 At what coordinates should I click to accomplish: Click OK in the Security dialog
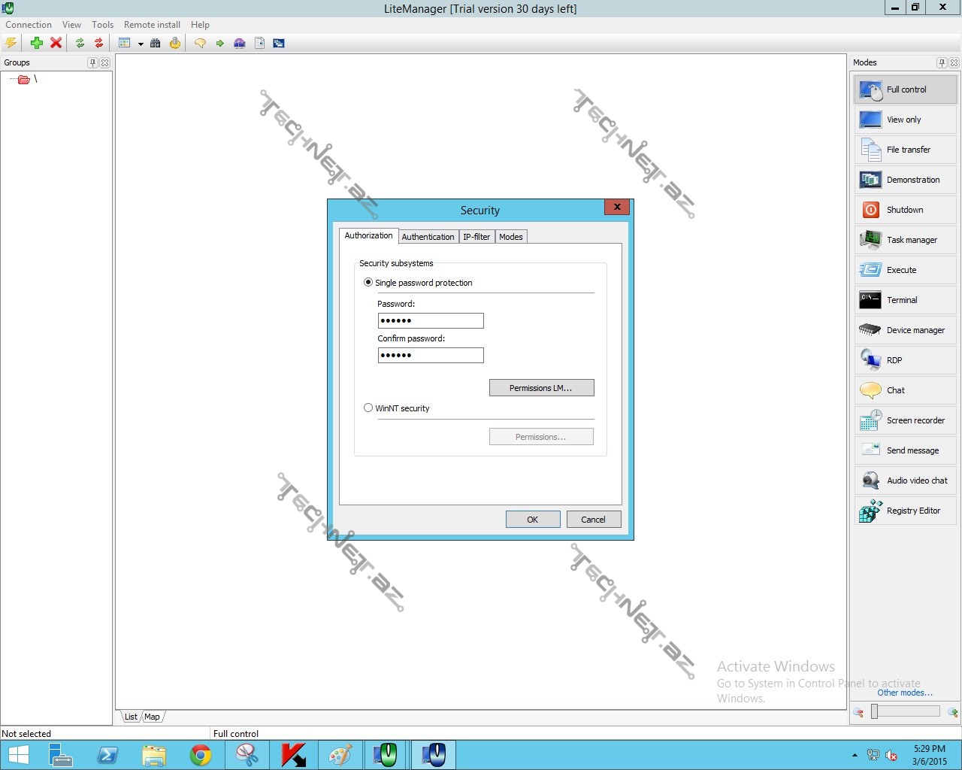click(532, 520)
